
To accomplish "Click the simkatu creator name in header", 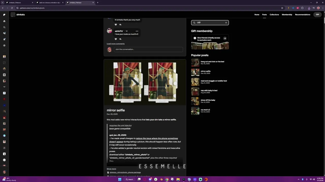I will click(21, 15).
